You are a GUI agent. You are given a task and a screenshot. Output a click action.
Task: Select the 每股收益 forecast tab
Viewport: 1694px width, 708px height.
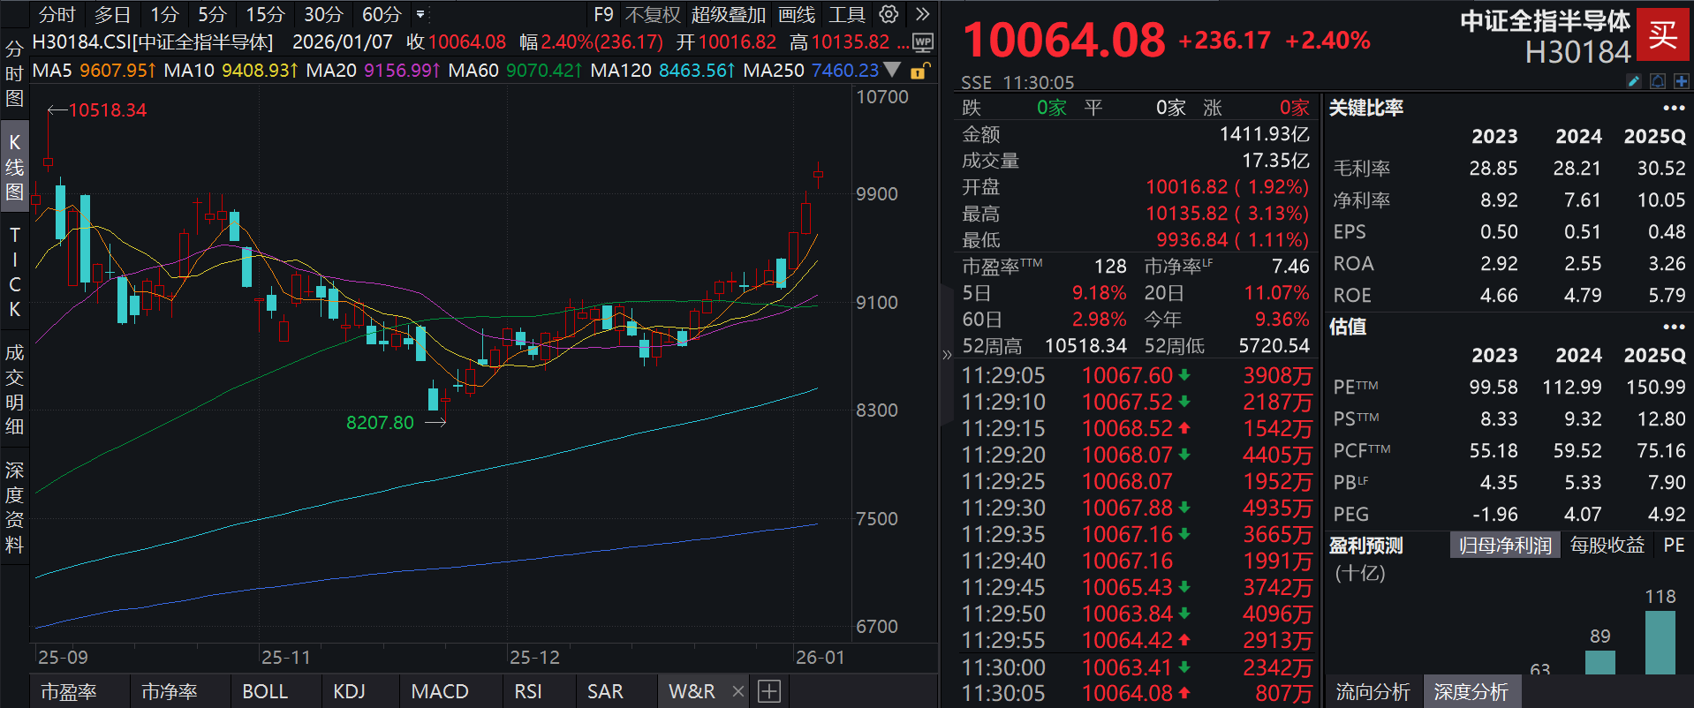click(1607, 546)
